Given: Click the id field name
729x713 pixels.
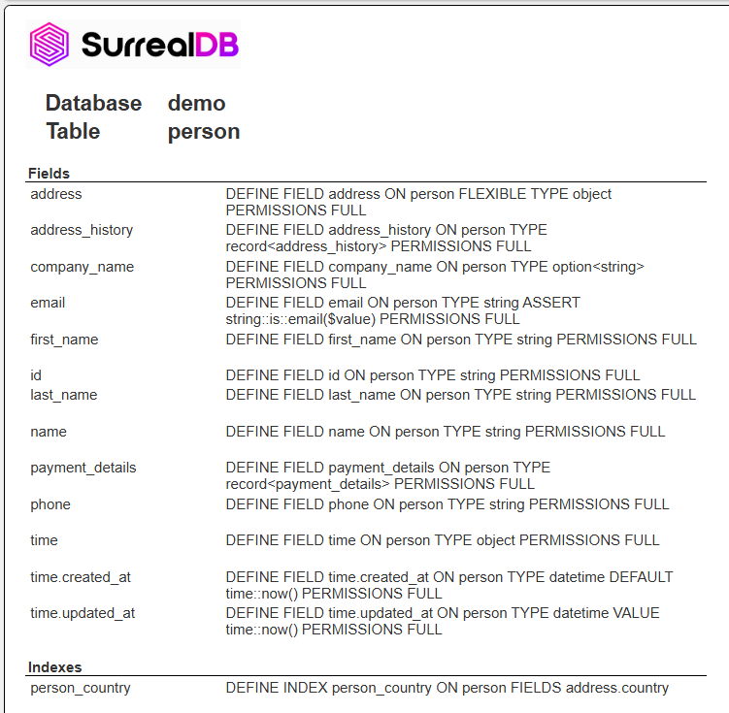Looking at the screenshot, I should point(36,375).
